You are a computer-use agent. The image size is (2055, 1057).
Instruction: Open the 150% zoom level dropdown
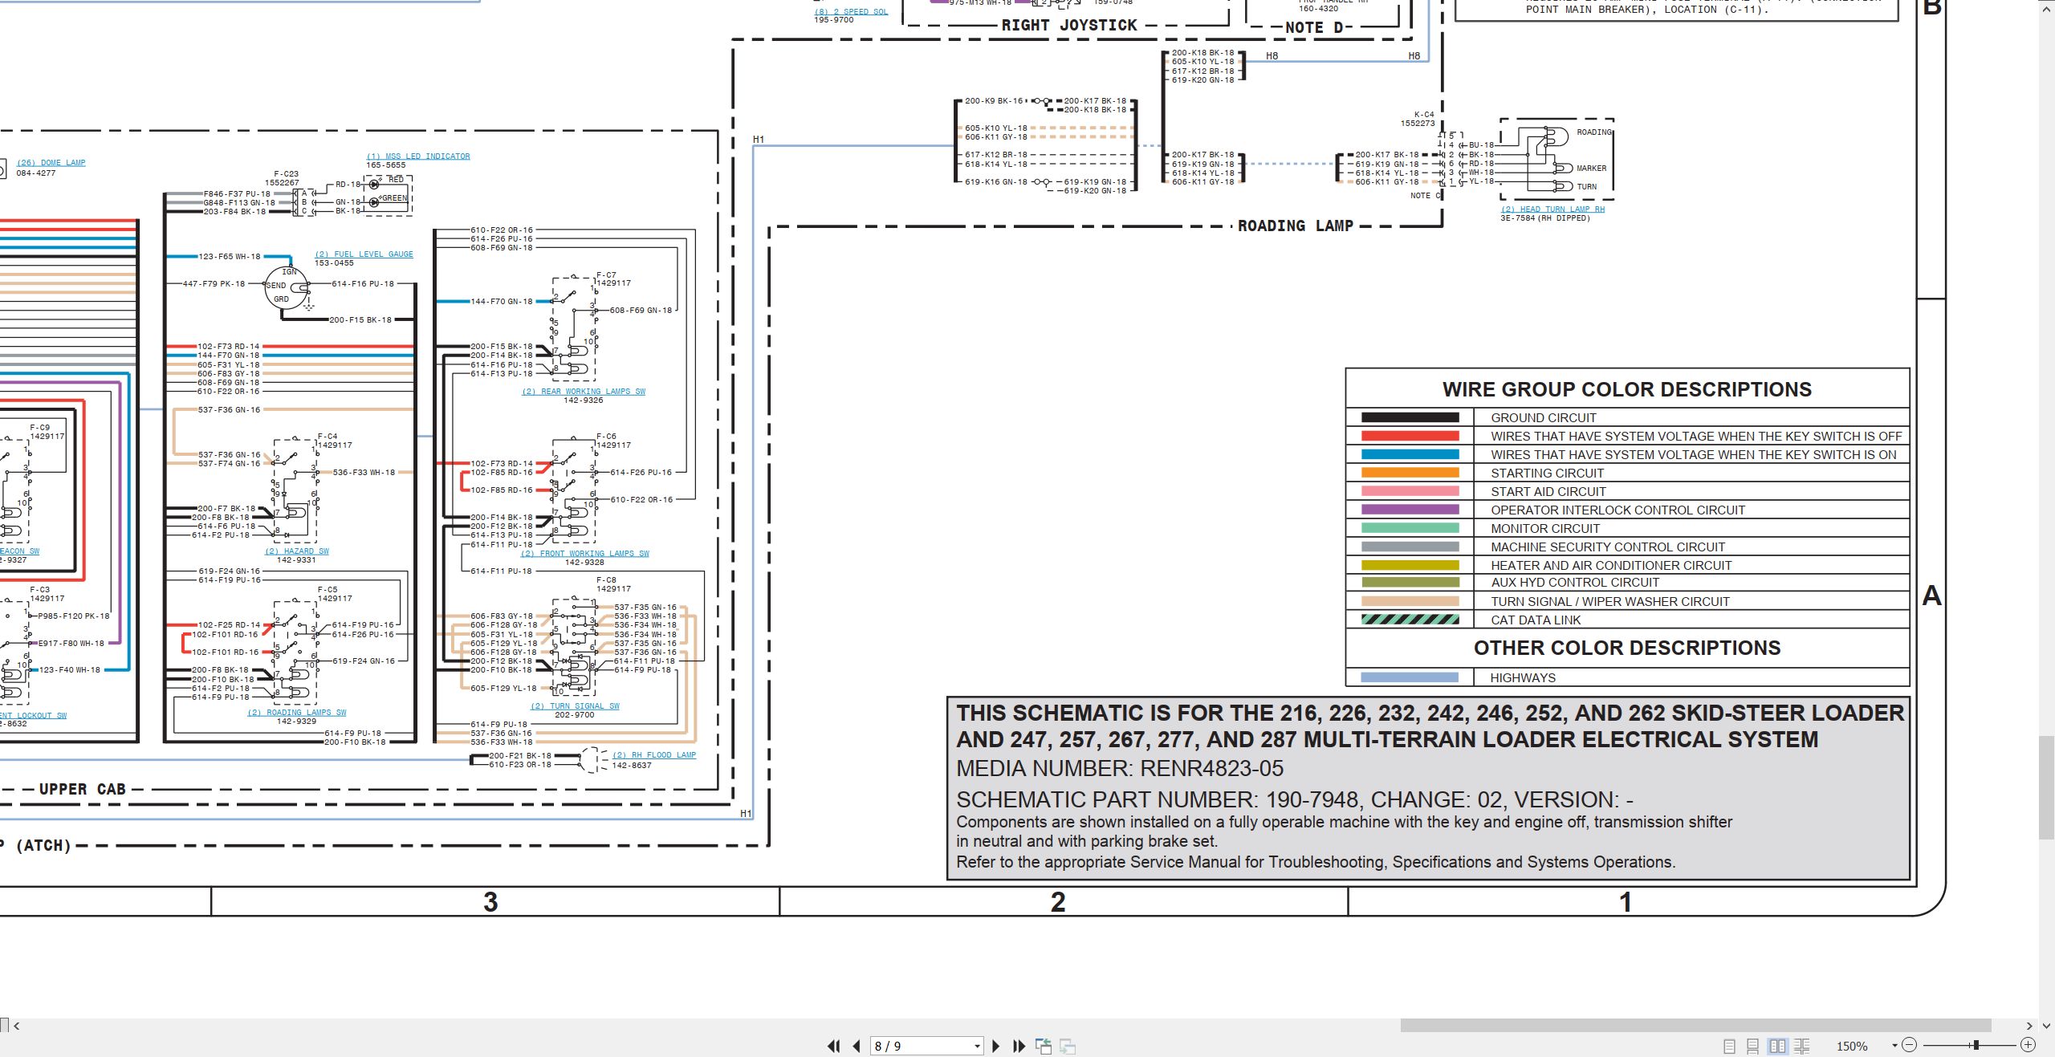click(x=1894, y=1046)
